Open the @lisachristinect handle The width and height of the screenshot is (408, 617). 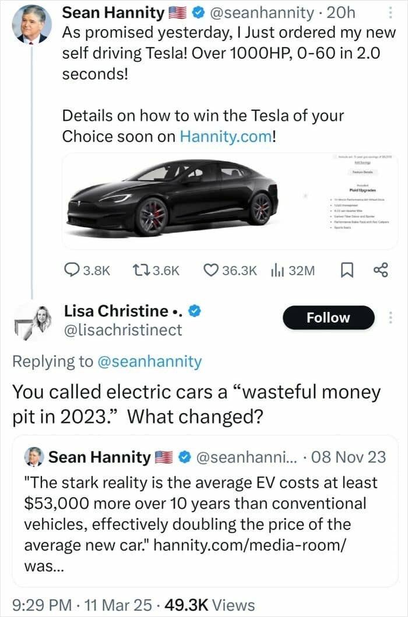click(x=123, y=330)
